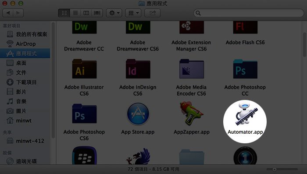The height and width of the screenshot is (174, 307).
Task: Select the Adobe Media Encoder CS6 folder
Action: pos(192,69)
